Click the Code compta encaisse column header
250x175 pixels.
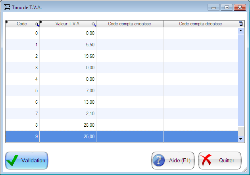tap(129, 24)
